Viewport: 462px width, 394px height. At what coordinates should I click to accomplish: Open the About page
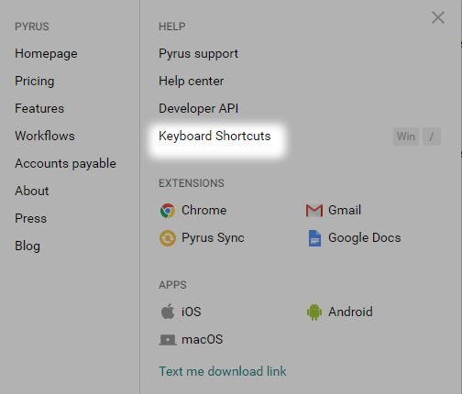coord(32,191)
